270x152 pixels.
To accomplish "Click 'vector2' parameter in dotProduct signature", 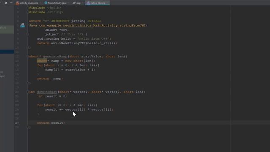I will 113,92.
